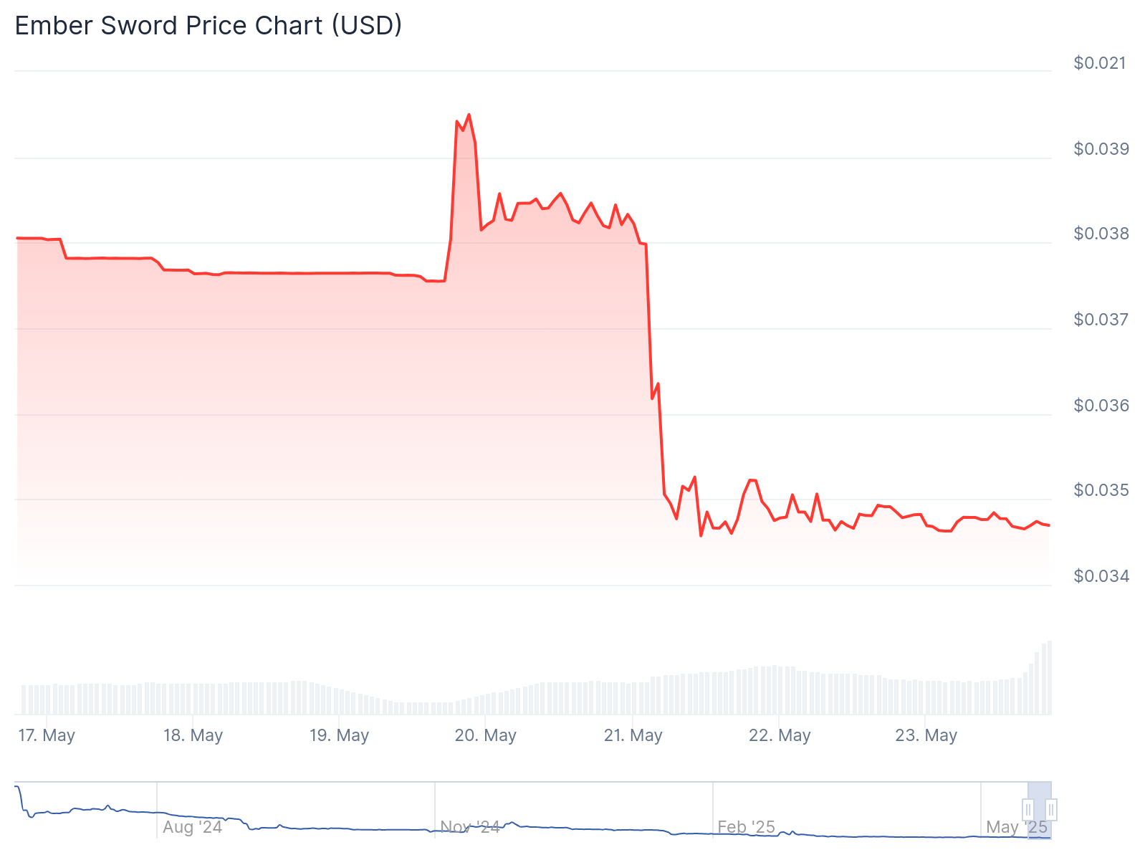This screenshot has width=1145, height=860.
Task: Click the $0.036 price axis label
Action: pos(1101,406)
